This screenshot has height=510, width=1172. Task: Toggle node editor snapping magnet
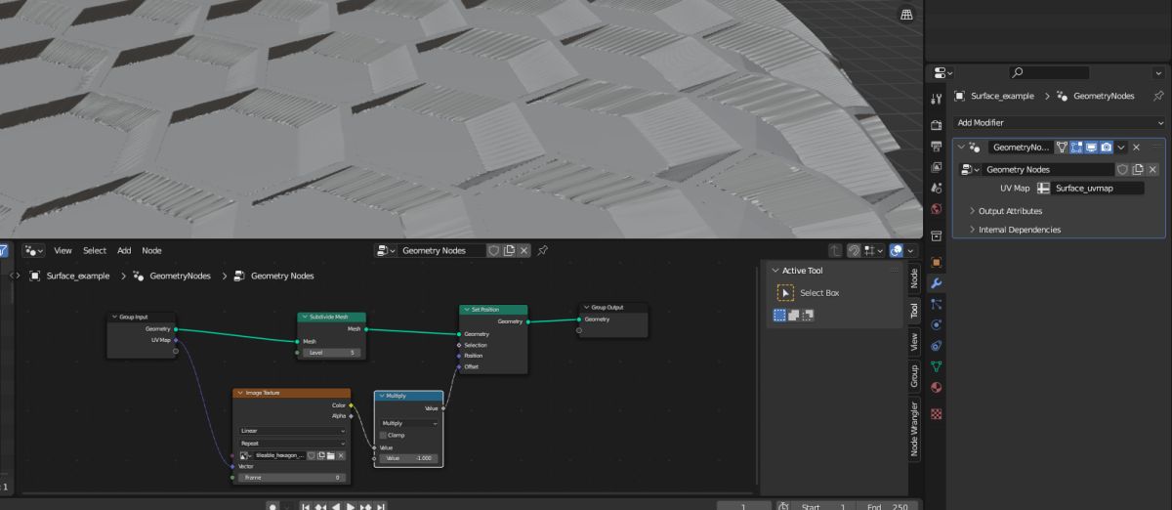click(x=854, y=251)
